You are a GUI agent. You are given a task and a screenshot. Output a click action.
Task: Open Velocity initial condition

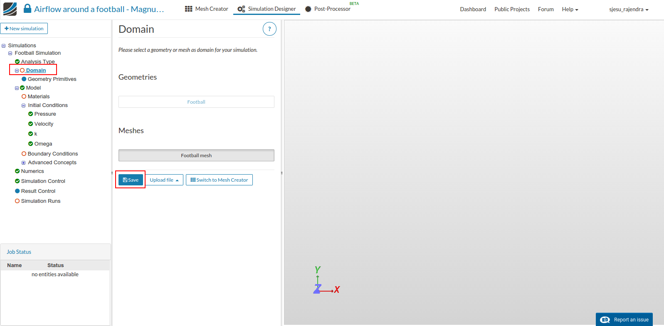click(44, 124)
